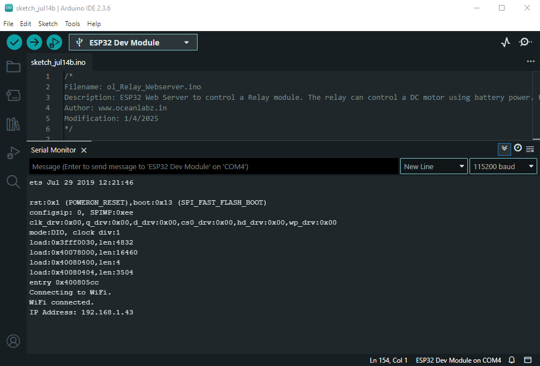Open the Serial Plotter icon
The width and height of the screenshot is (540, 366).
[x=506, y=42]
